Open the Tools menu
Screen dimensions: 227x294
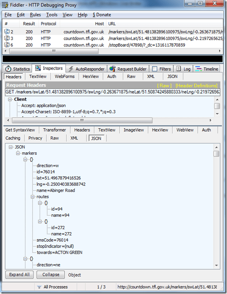click(52, 15)
